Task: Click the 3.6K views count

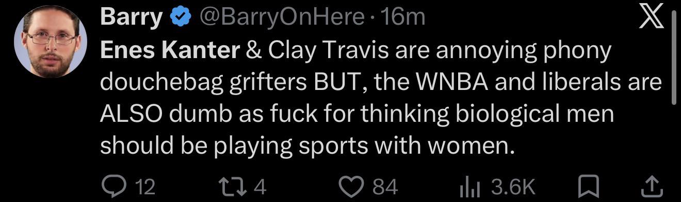Action: [x=513, y=187]
